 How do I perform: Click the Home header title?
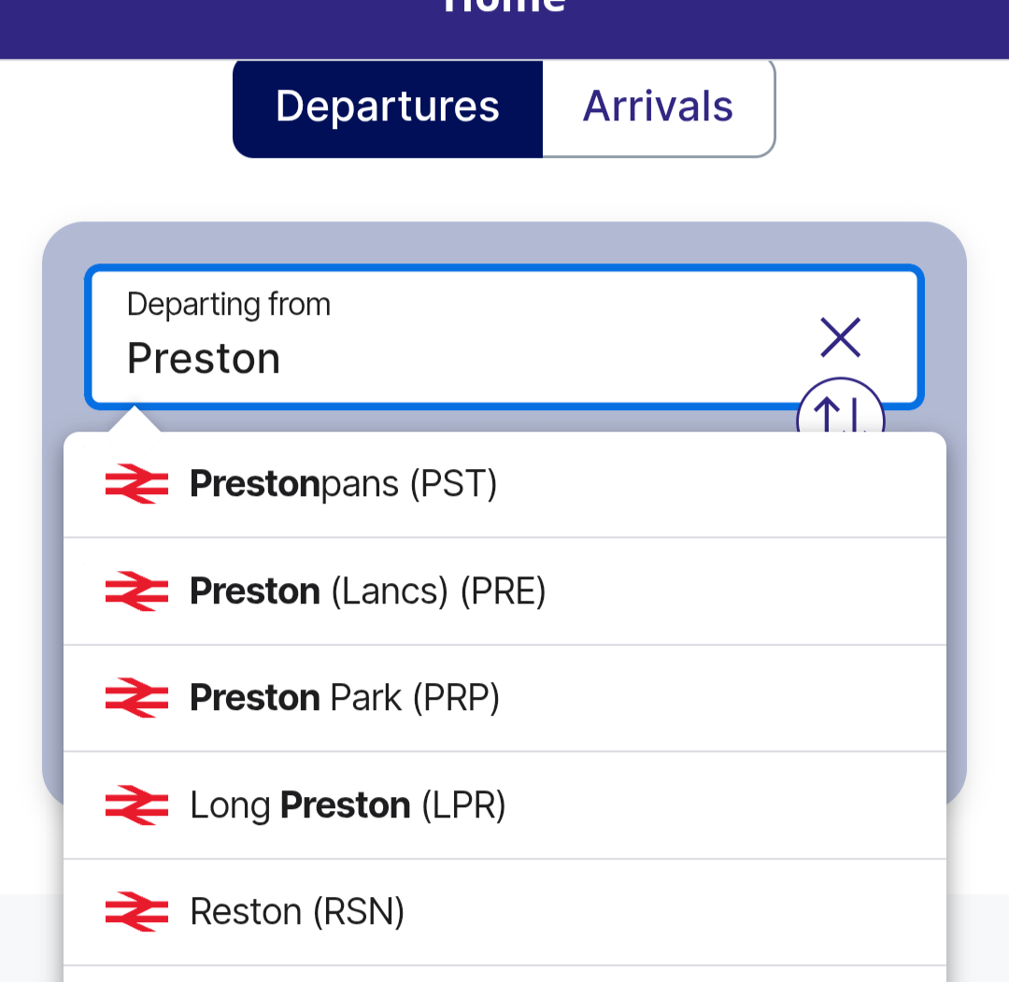click(504, 7)
